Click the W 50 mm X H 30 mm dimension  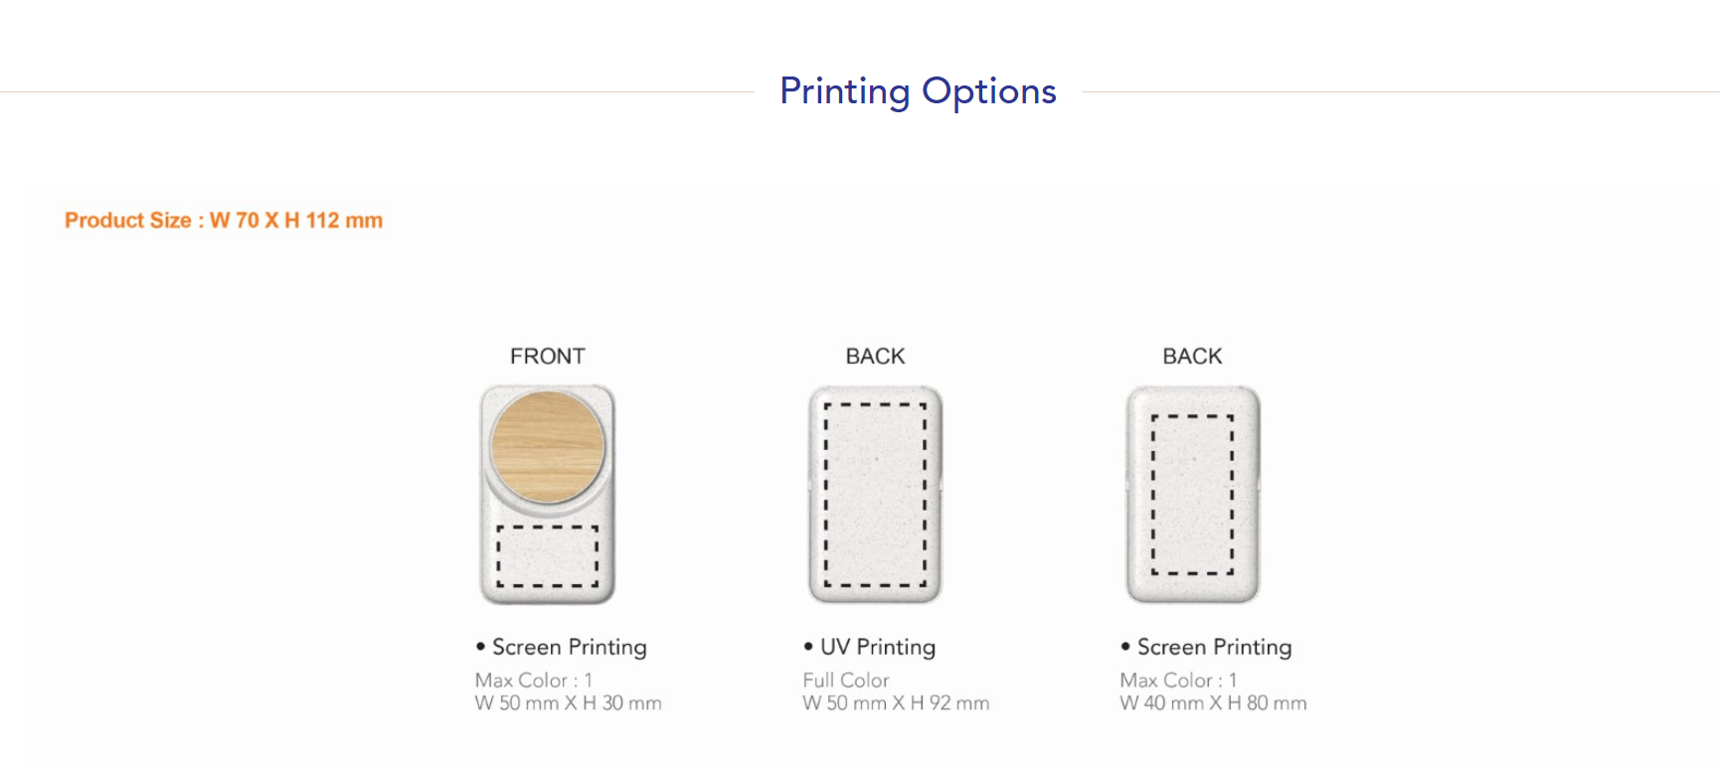click(x=568, y=703)
